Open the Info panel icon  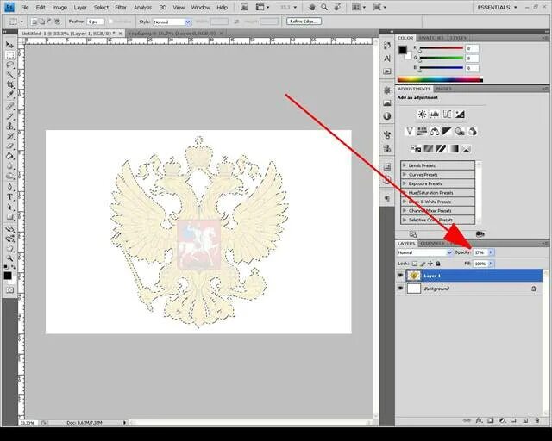tap(387, 116)
